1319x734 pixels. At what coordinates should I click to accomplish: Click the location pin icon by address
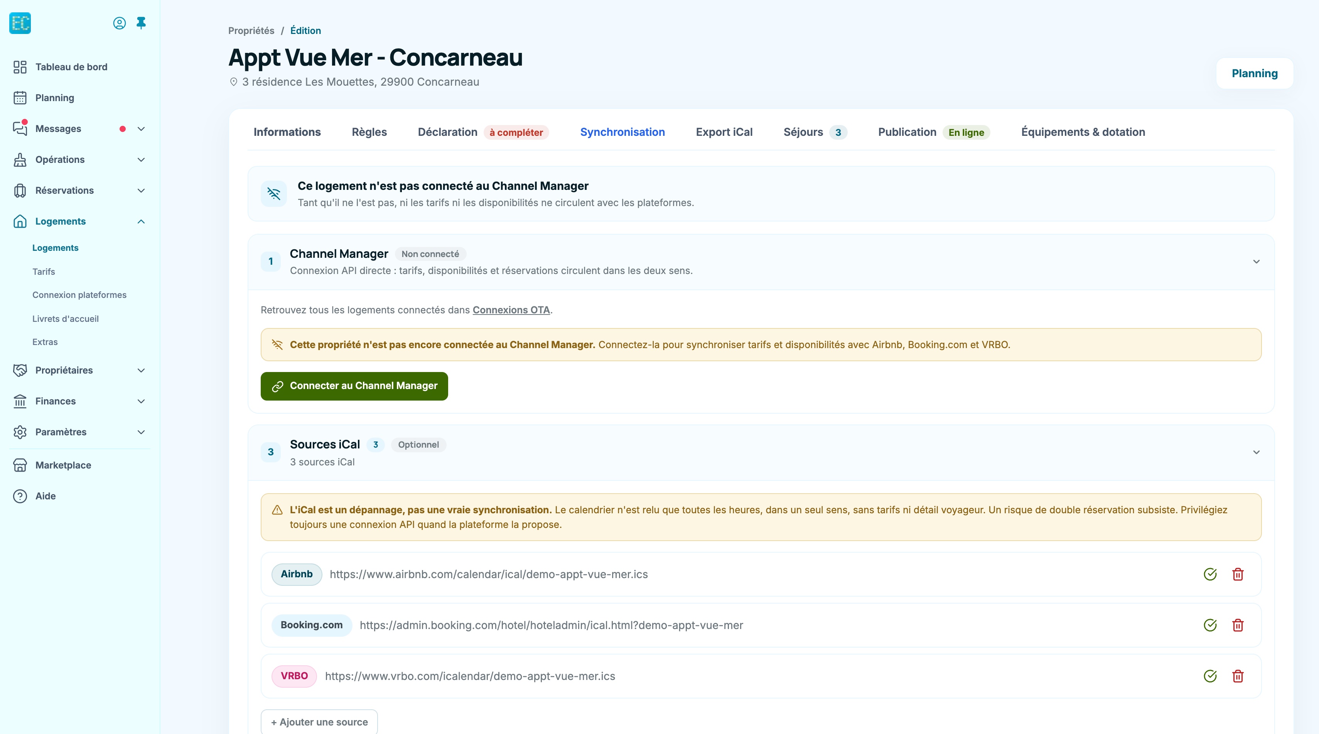click(x=233, y=82)
